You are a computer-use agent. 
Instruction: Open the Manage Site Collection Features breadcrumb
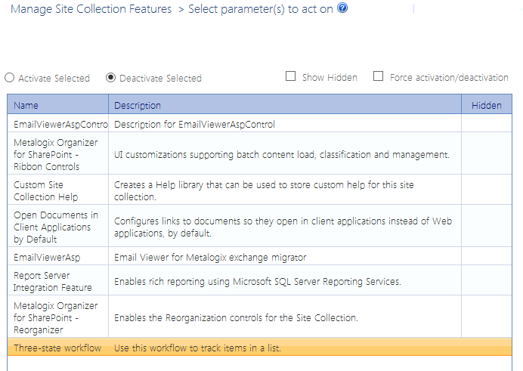click(91, 11)
